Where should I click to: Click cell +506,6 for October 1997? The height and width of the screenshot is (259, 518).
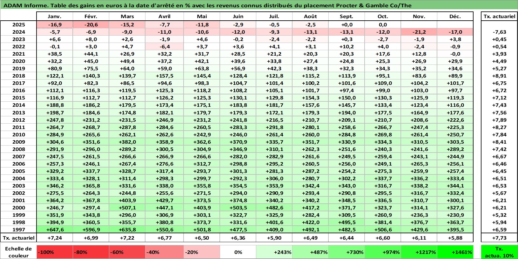383,229
